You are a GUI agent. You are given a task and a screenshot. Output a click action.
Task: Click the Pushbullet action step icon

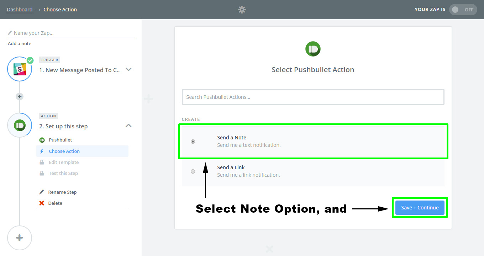[20, 125]
